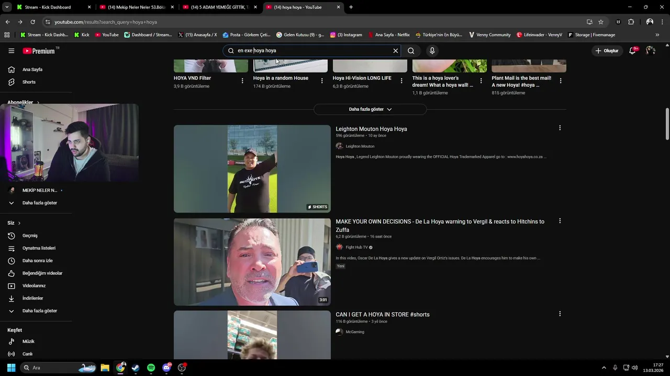Open options for Plant Mail short
This screenshot has width=670, height=376.
pos(561,80)
